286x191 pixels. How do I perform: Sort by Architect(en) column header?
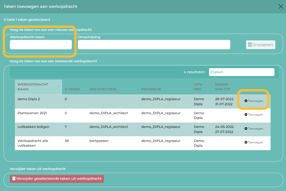[103, 89]
